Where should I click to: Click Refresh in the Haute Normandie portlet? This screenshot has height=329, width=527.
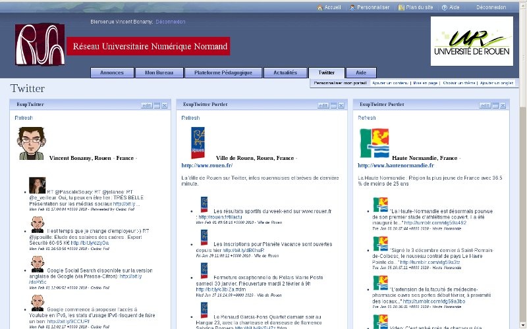pos(366,118)
